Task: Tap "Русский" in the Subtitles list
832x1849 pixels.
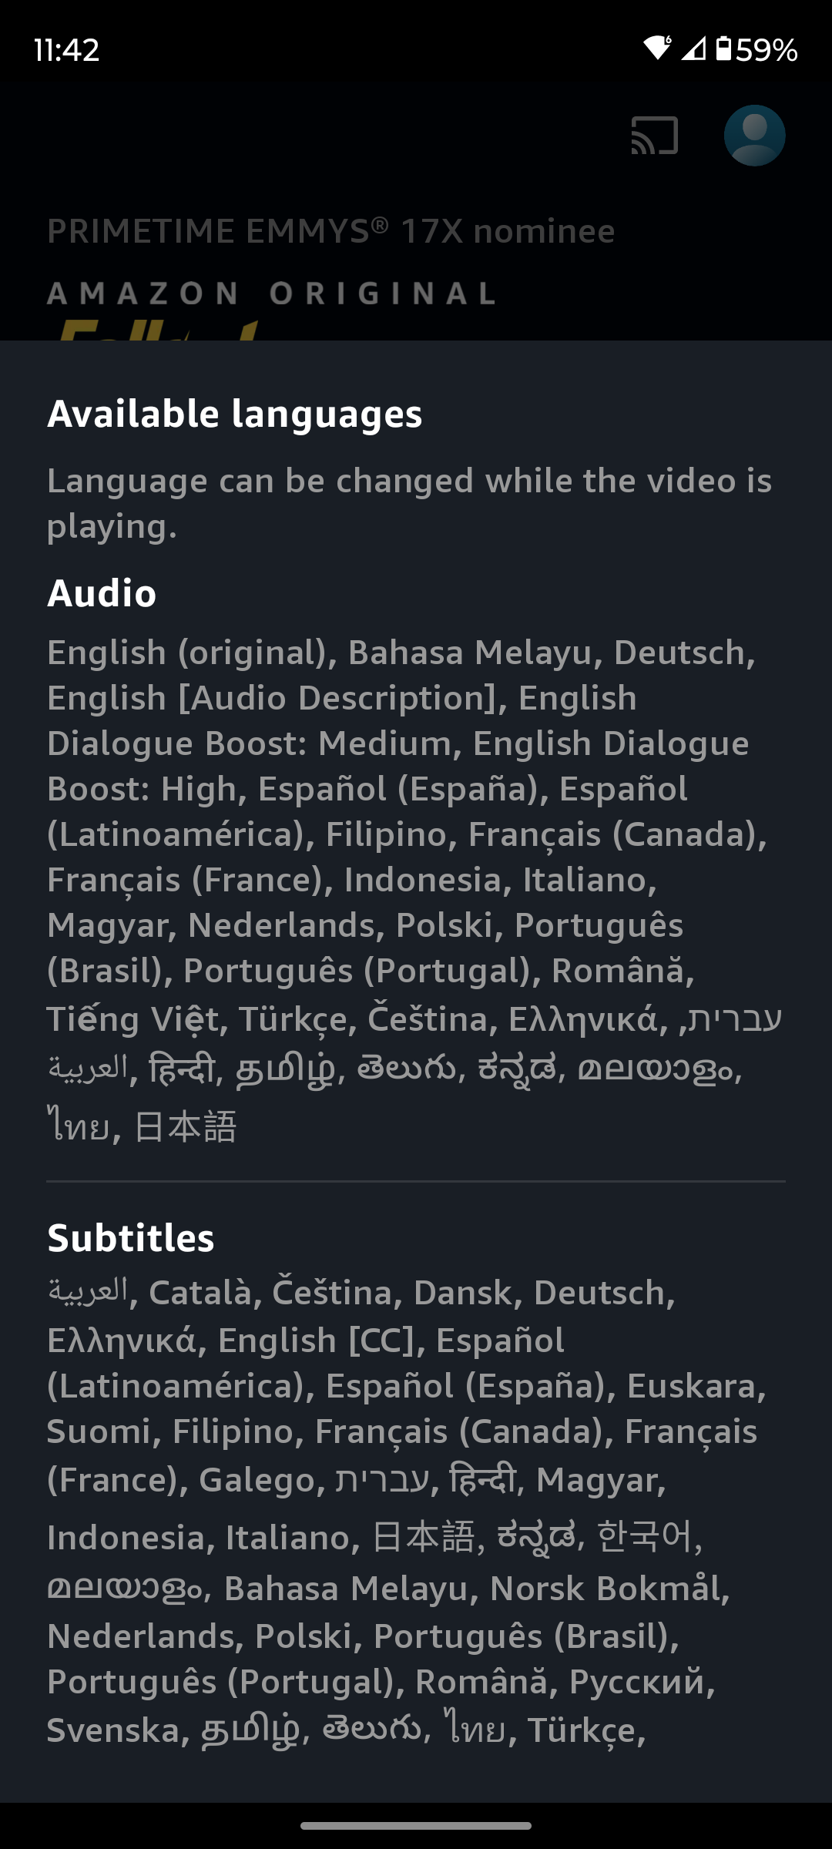Action: point(637,1682)
